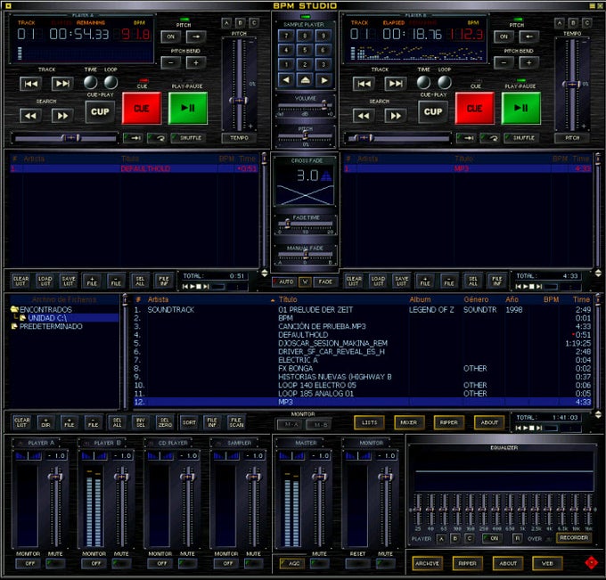Trigger sample pad 5
This screenshot has width=606, height=580.
305,50
